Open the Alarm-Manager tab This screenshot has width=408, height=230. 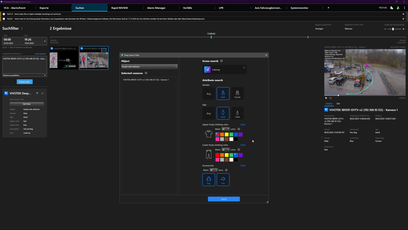[156, 8]
